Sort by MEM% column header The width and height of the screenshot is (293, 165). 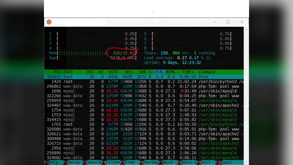(x=170, y=72)
